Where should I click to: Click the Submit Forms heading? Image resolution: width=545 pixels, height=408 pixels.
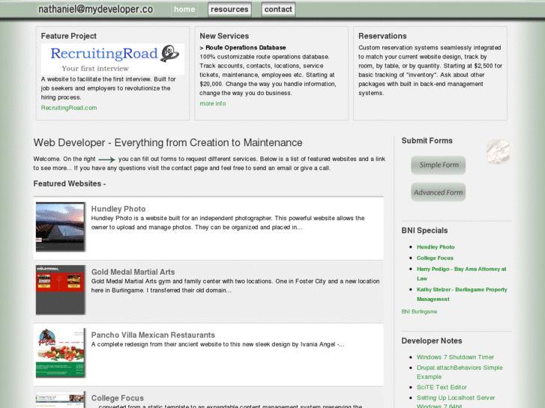coord(427,141)
